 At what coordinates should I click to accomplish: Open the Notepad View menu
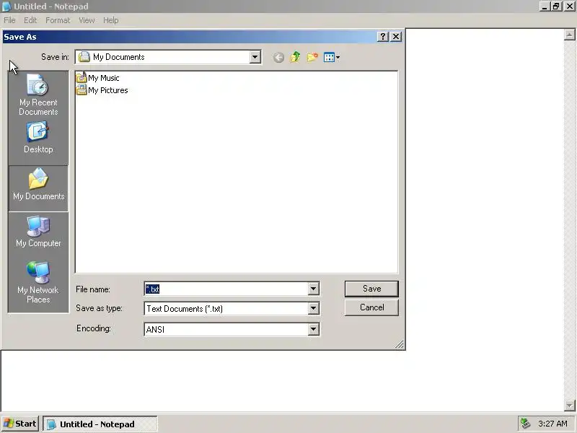tap(87, 20)
